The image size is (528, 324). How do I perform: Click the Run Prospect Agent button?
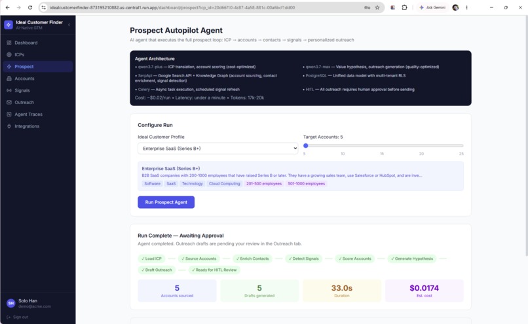tap(166, 202)
